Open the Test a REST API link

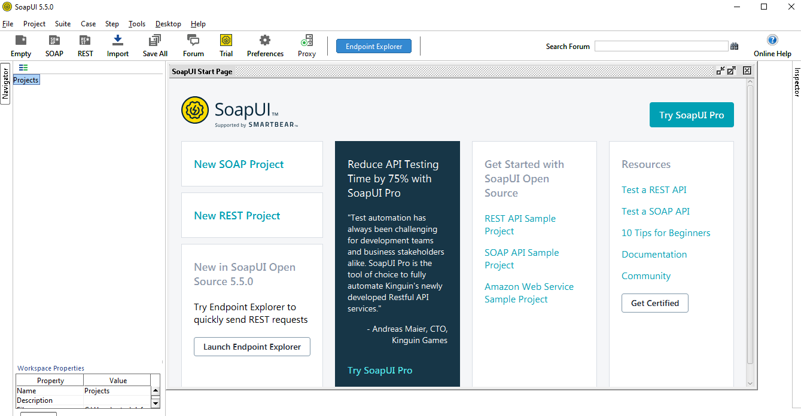(x=654, y=190)
